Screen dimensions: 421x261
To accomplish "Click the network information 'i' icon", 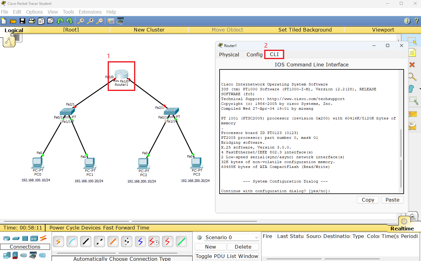I will tap(407, 21).
